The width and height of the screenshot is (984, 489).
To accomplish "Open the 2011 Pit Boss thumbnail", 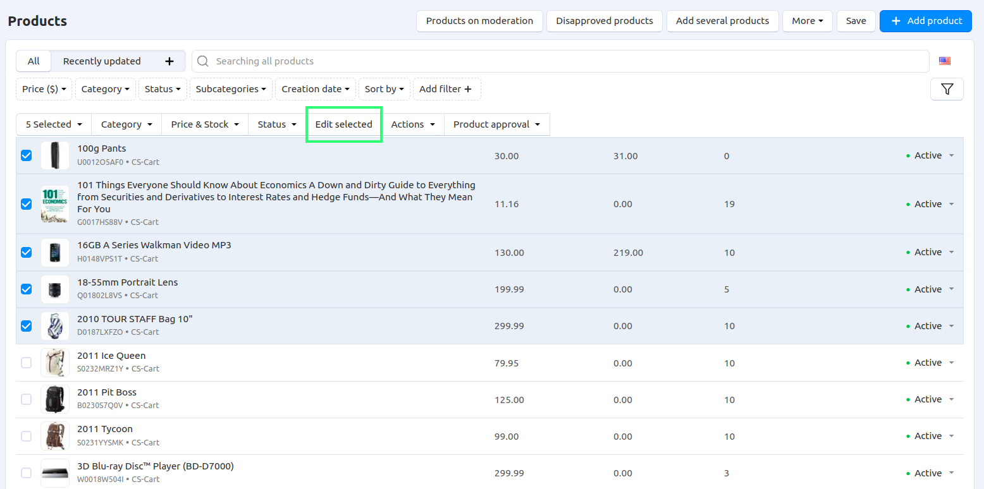I will point(55,399).
